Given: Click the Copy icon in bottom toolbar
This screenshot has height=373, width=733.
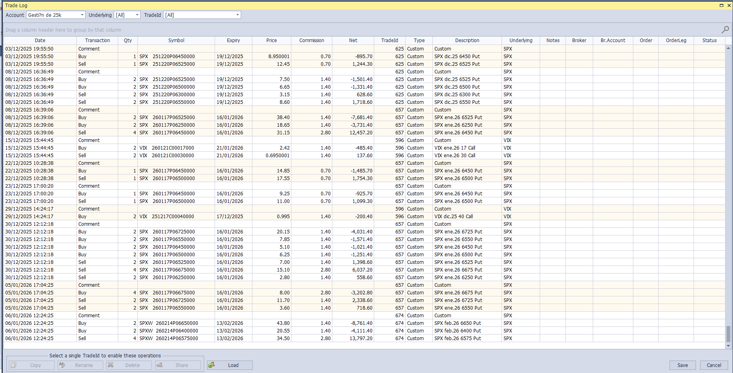Looking at the screenshot, I should [x=13, y=365].
